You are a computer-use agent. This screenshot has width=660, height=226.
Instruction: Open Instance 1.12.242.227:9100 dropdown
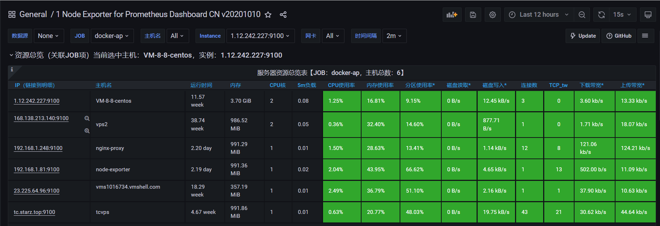pyautogui.click(x=260, y=36)
